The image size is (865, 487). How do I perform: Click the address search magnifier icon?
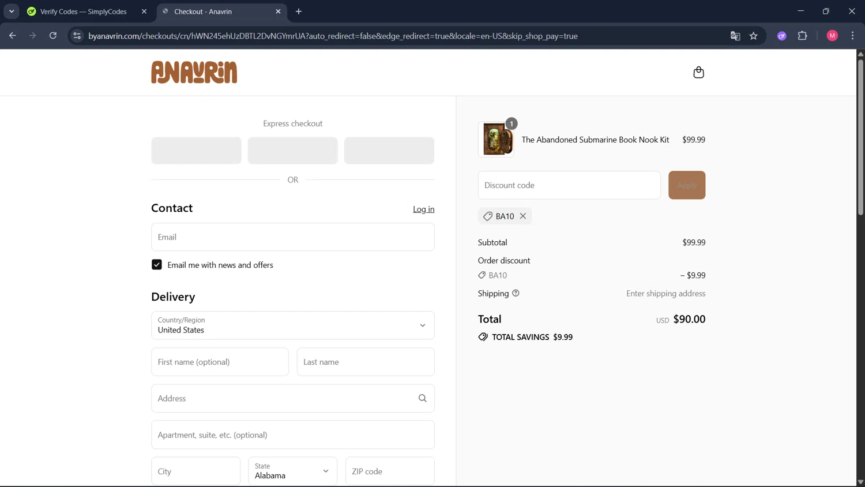click(423, 398)
